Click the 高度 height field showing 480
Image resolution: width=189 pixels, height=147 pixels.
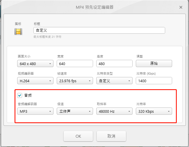114,64
